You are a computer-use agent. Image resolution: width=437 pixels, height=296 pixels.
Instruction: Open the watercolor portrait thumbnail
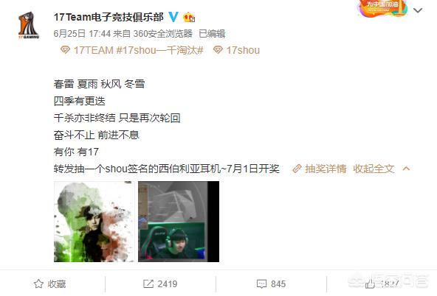94,222
